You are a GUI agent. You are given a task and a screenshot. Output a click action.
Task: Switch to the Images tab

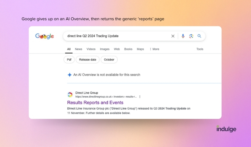(105, 49)
